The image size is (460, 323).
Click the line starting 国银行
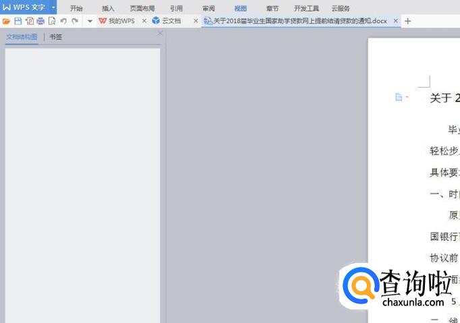coord(444,237)
